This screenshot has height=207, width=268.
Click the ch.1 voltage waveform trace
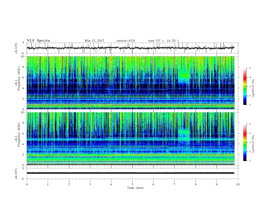[x=130, y=48]
